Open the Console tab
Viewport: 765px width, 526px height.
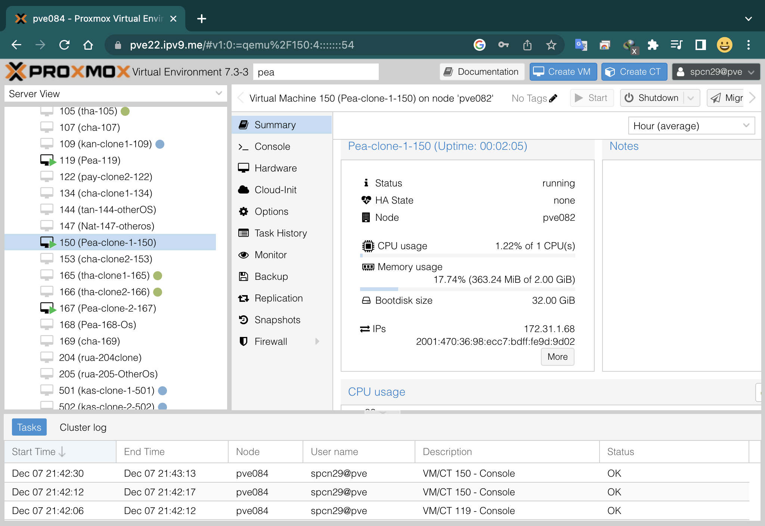click(282, 146)
